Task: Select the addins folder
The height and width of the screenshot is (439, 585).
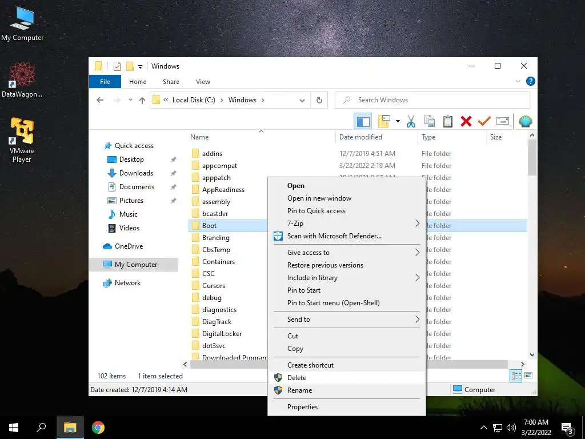Action: (x=212, y=154)
